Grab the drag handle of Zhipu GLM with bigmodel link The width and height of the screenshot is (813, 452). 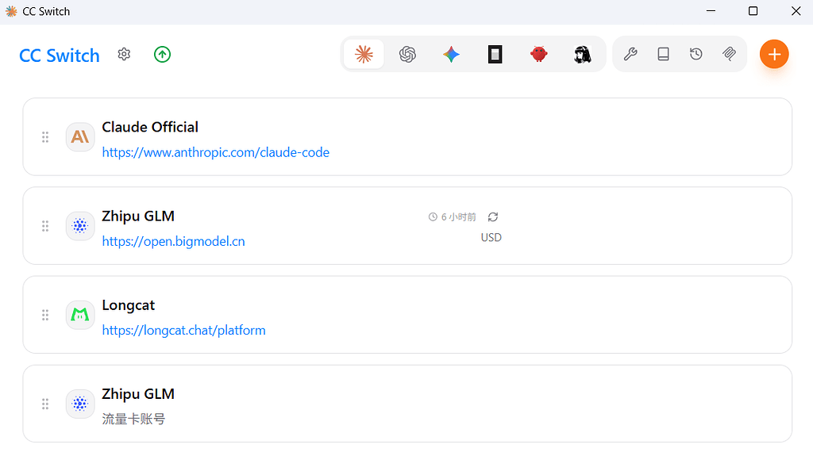(x=45, y=226)
